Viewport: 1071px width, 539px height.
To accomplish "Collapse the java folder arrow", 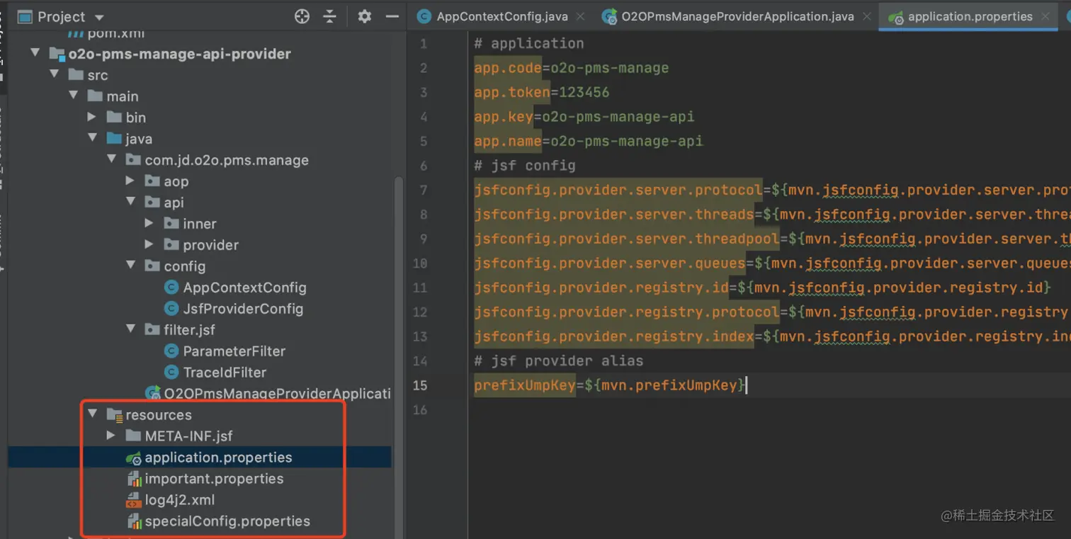I will (93, 138).
